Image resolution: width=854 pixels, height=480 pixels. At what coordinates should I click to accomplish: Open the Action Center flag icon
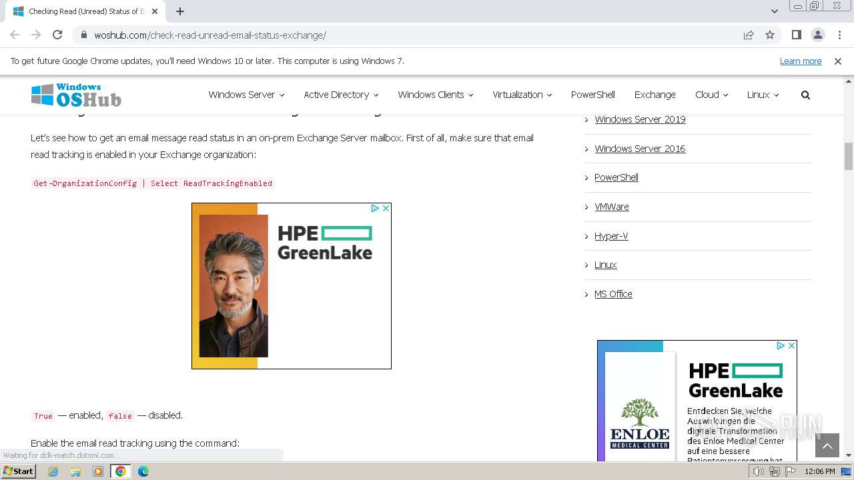point(789,471)
